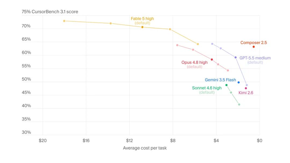The width and height of the screenshot is (290, 163).
Task: Click the Sonnet 4.6 high default marker
Action: pyautogui.click(x=226, y=85)
